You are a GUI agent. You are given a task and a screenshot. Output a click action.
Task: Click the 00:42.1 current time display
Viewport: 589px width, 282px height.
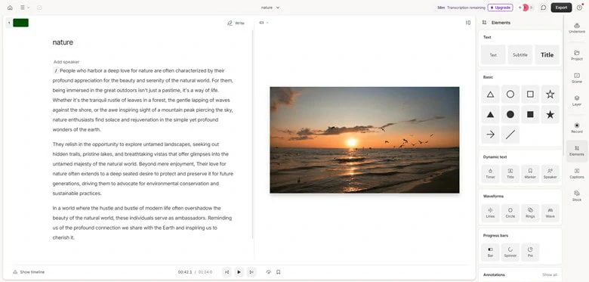pos(185,272)
